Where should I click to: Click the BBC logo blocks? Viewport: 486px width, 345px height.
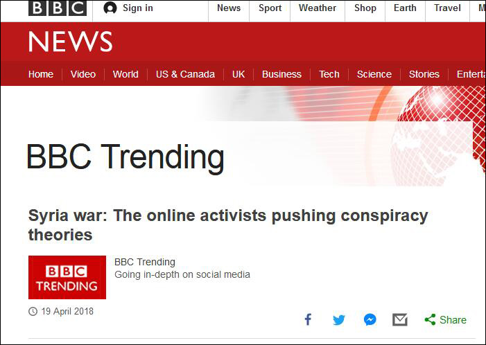click(x=58, y=8)
